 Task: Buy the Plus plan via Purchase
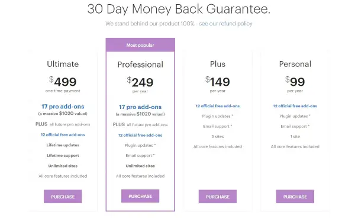(218, 197)
